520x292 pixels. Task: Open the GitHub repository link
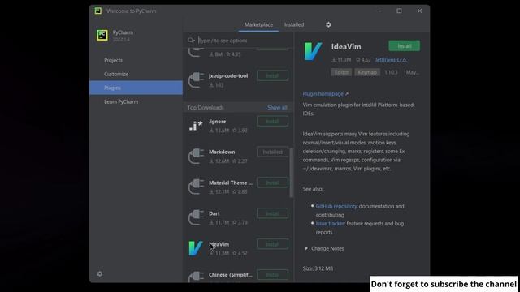[336, 206]
